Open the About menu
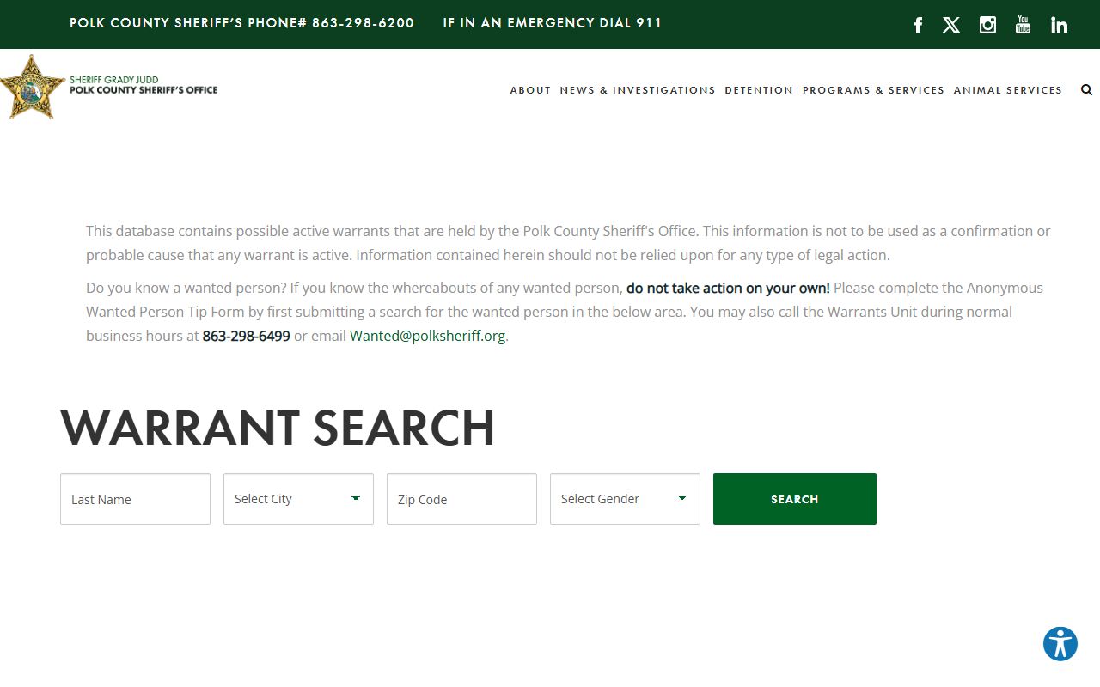Viewport: 1100px width, 687px height. click(x=530, y=90)
